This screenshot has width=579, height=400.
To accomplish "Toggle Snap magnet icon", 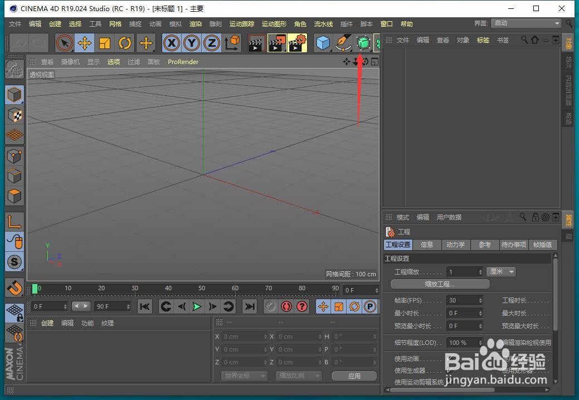I will point(14,288).
